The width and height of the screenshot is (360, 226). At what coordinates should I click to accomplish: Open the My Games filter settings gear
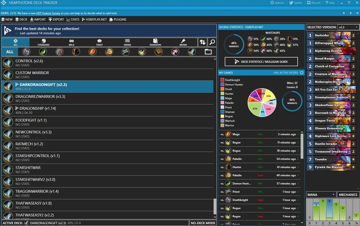pyautogui.click(x=302, y=73)
